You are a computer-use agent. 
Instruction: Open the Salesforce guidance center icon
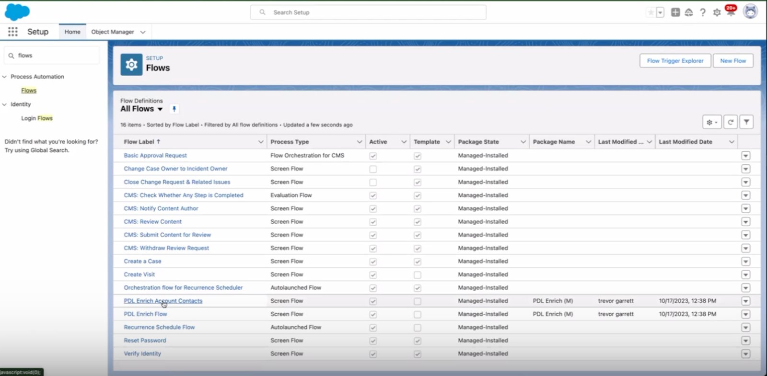[689, 12]
